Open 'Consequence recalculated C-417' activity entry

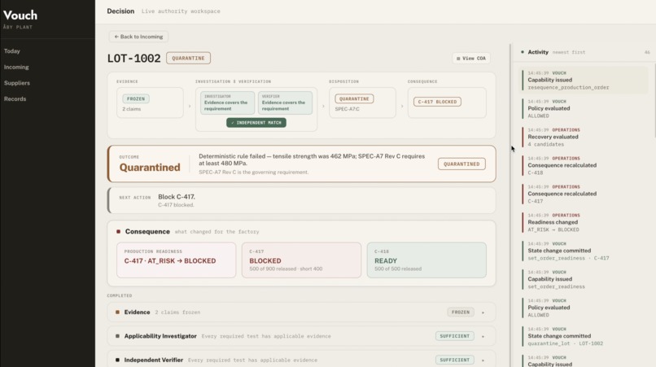[x=584, y=194]
